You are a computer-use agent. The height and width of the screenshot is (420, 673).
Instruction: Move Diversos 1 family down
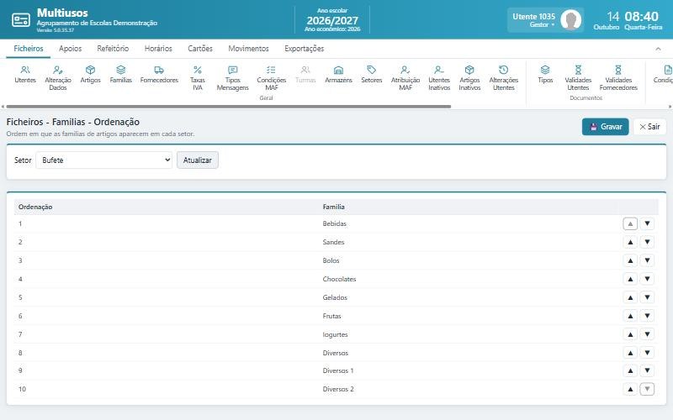(647, 370)
